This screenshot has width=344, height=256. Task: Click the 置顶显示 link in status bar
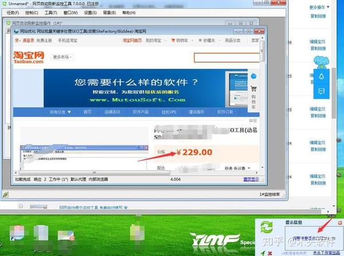tap(251, 179)
